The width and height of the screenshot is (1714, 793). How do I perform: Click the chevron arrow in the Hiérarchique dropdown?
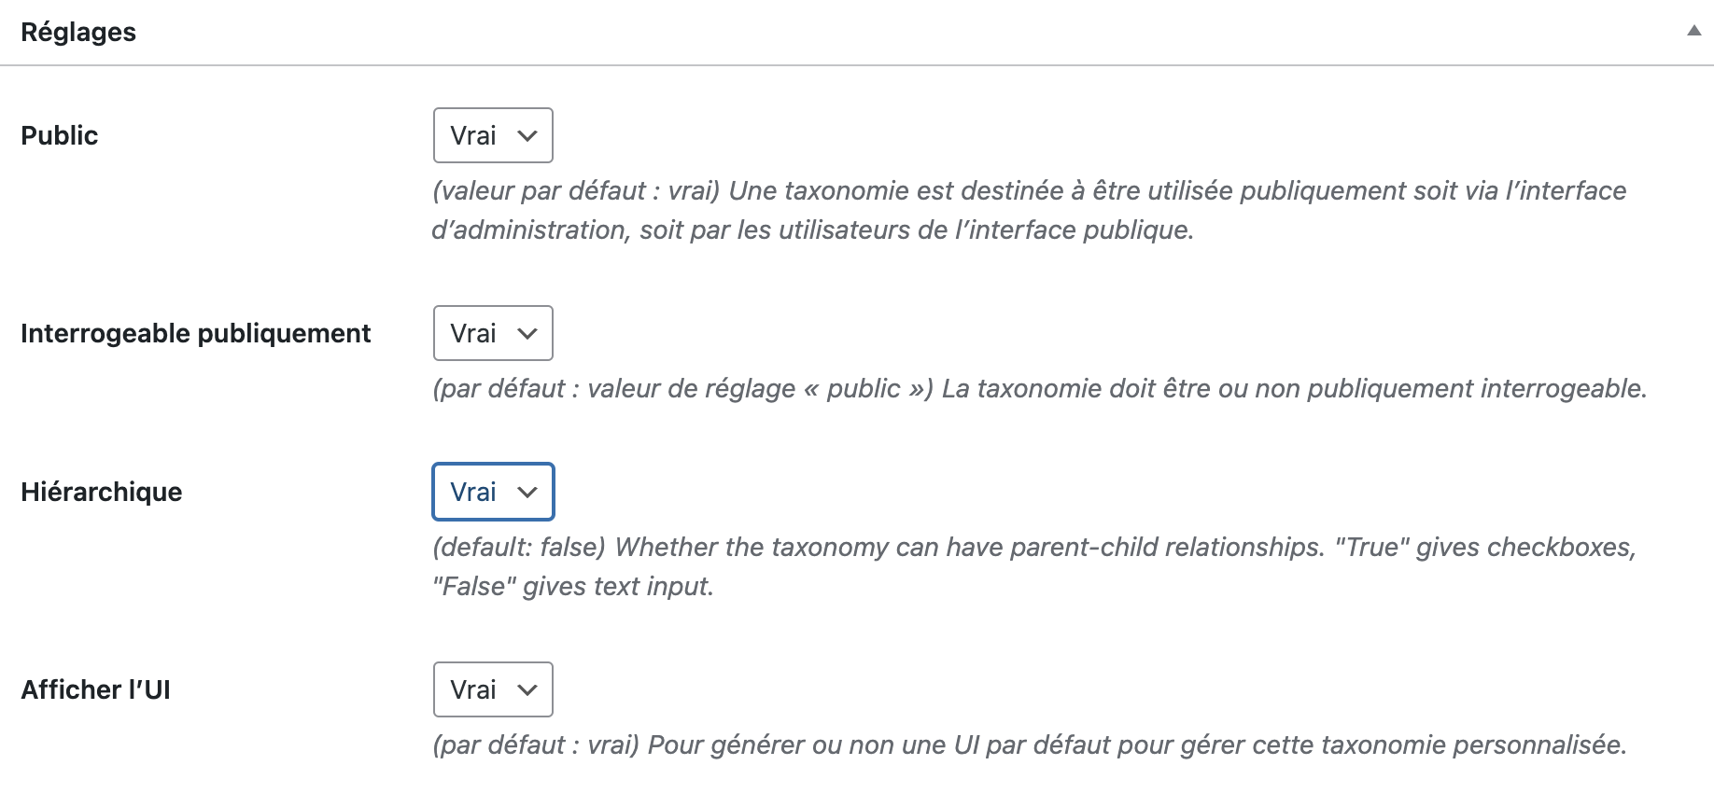527,493
